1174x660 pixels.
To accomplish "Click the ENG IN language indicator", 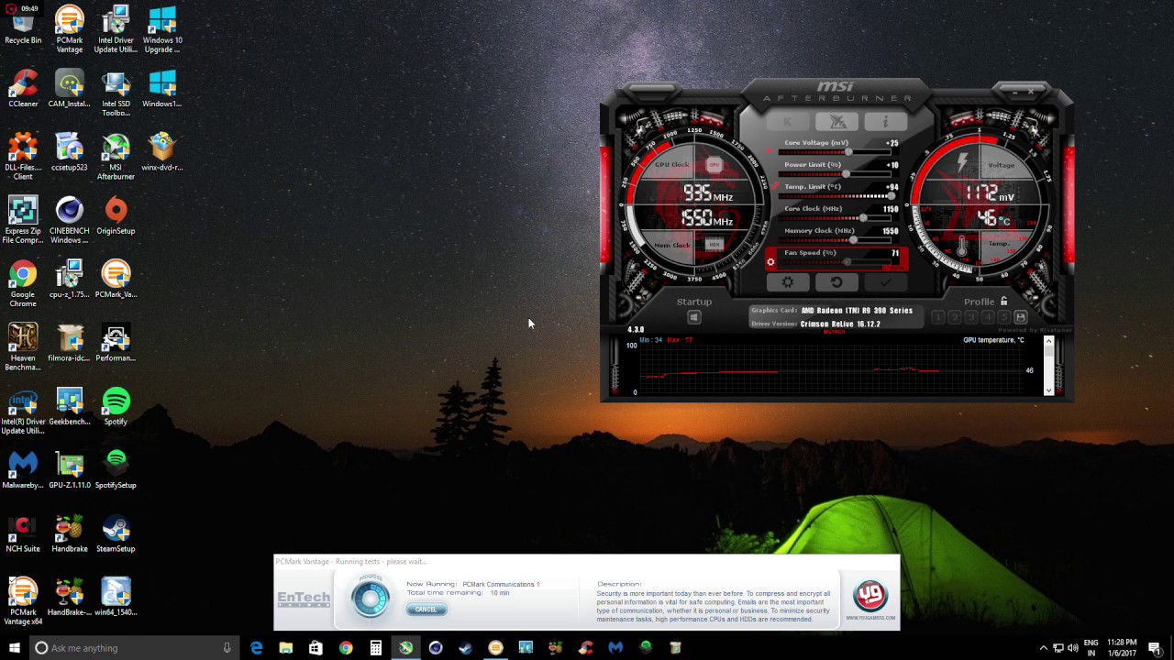I will 1091,648.
